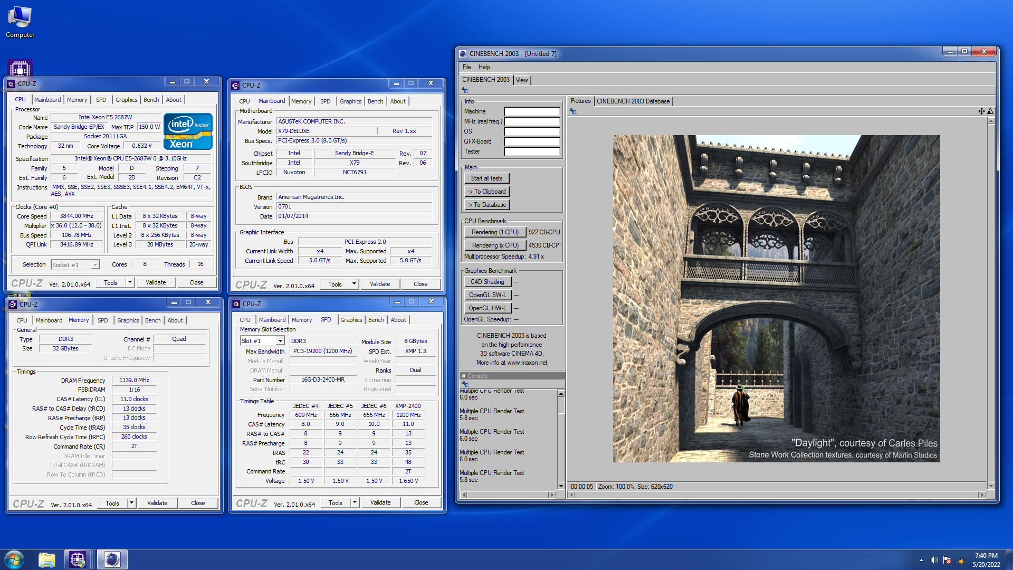The height and width of the screenshot is (570, 1013).
Task: Run the OpenGL SW-L test
Action: (488, 295)
